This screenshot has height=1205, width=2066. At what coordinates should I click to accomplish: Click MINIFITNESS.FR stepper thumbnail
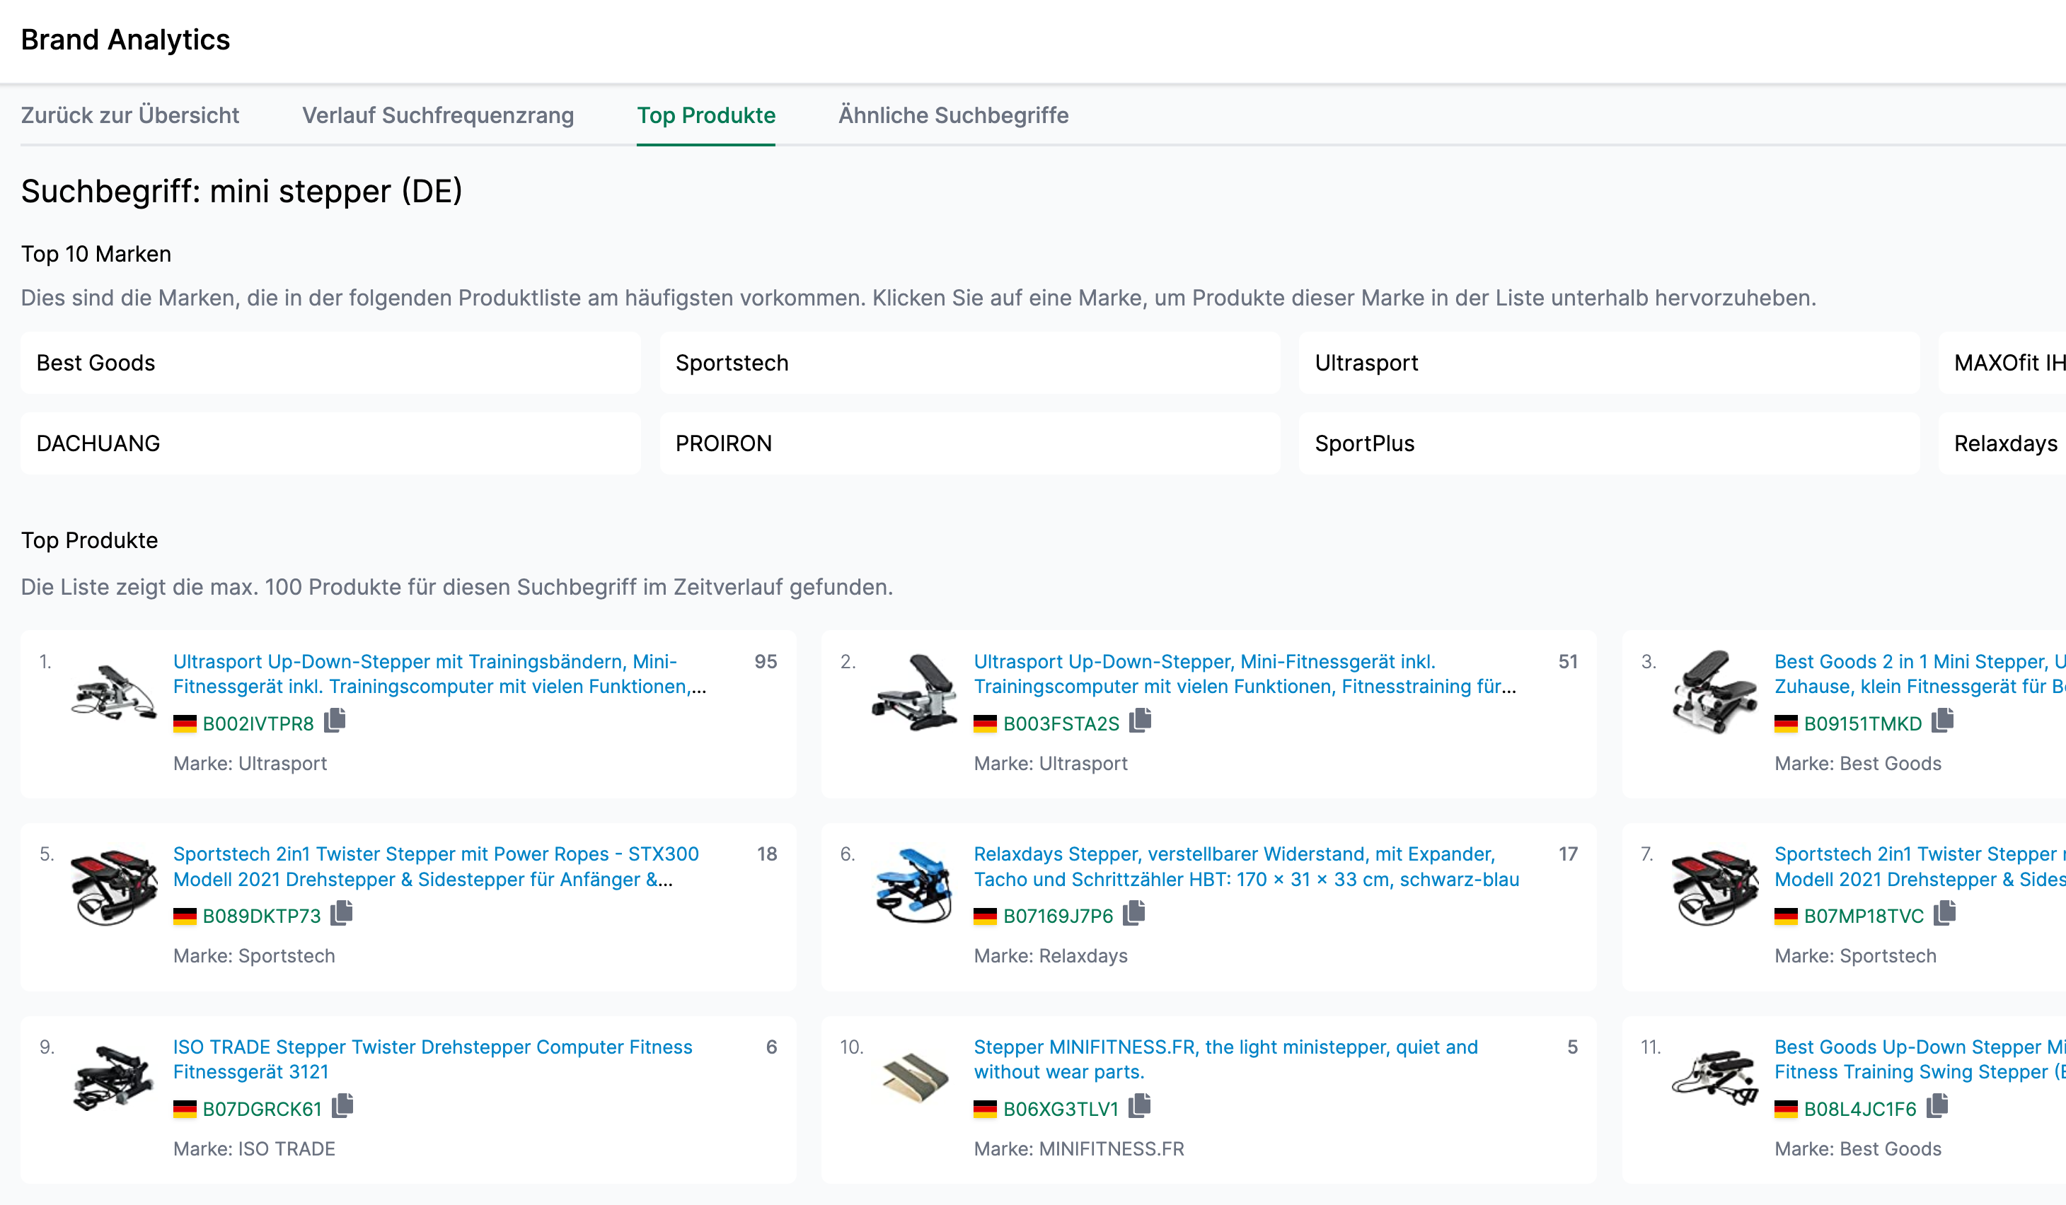914,1078
